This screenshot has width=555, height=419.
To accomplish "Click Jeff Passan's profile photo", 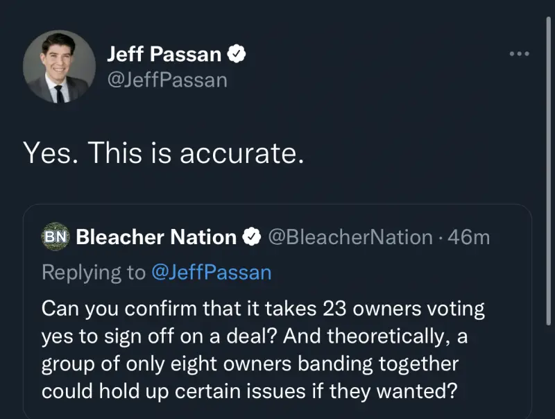I will pos(59,67).
